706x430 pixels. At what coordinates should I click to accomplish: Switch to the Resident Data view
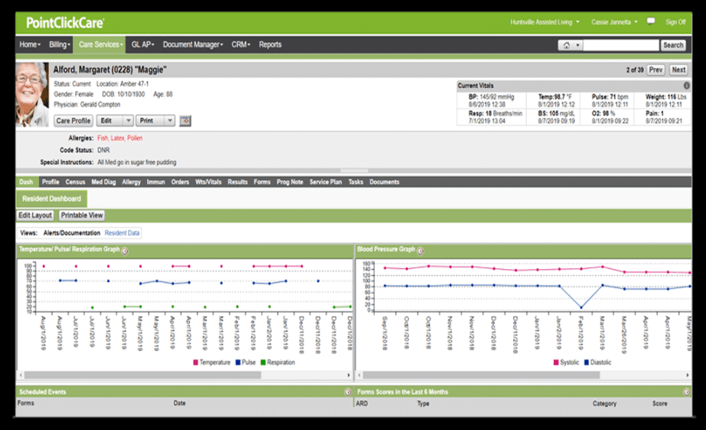pos(122,233)
